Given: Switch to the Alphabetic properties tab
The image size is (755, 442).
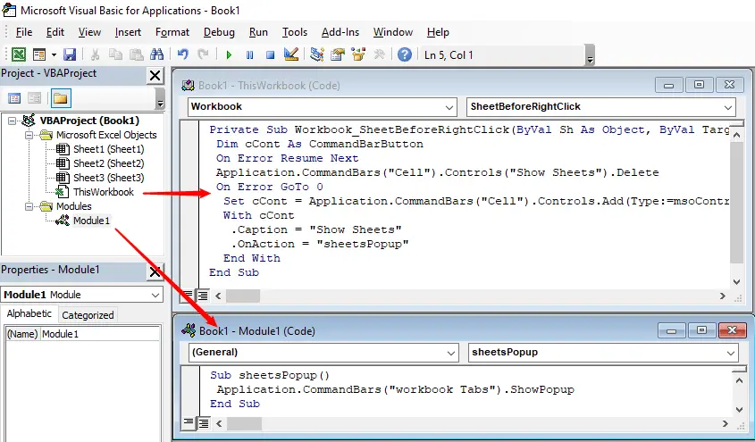Looking at the screenshot, I should point(29,313).
